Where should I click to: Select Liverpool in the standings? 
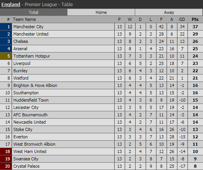tap(22, 64)
